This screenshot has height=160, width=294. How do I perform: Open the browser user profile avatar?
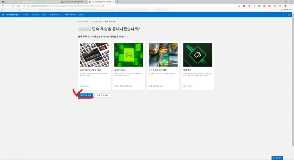point(285,6)
